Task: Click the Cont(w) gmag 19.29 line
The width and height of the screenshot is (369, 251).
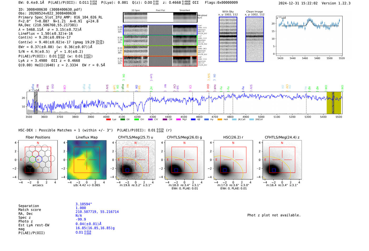Action: click(x=61, y=42)
